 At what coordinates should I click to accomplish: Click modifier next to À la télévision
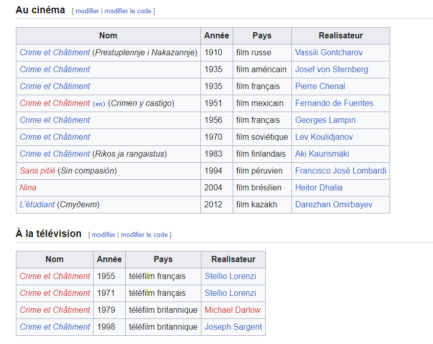[x=104, y=235]
